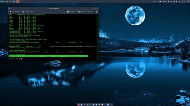Click the 'cat /etc/fstab' command line
The image size is (190, 106).
pos(20,34)
